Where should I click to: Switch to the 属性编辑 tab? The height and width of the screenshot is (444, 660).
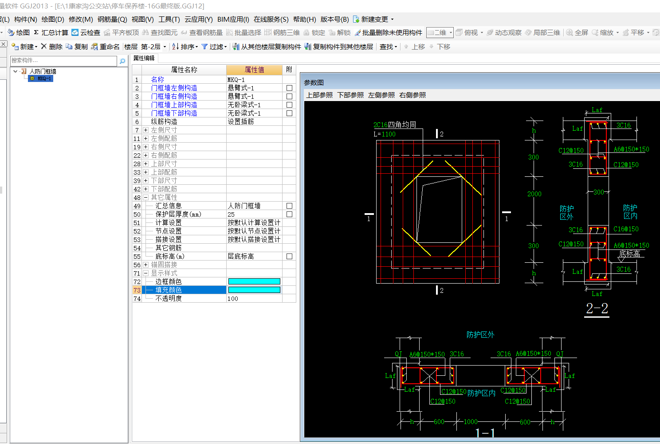144,58
